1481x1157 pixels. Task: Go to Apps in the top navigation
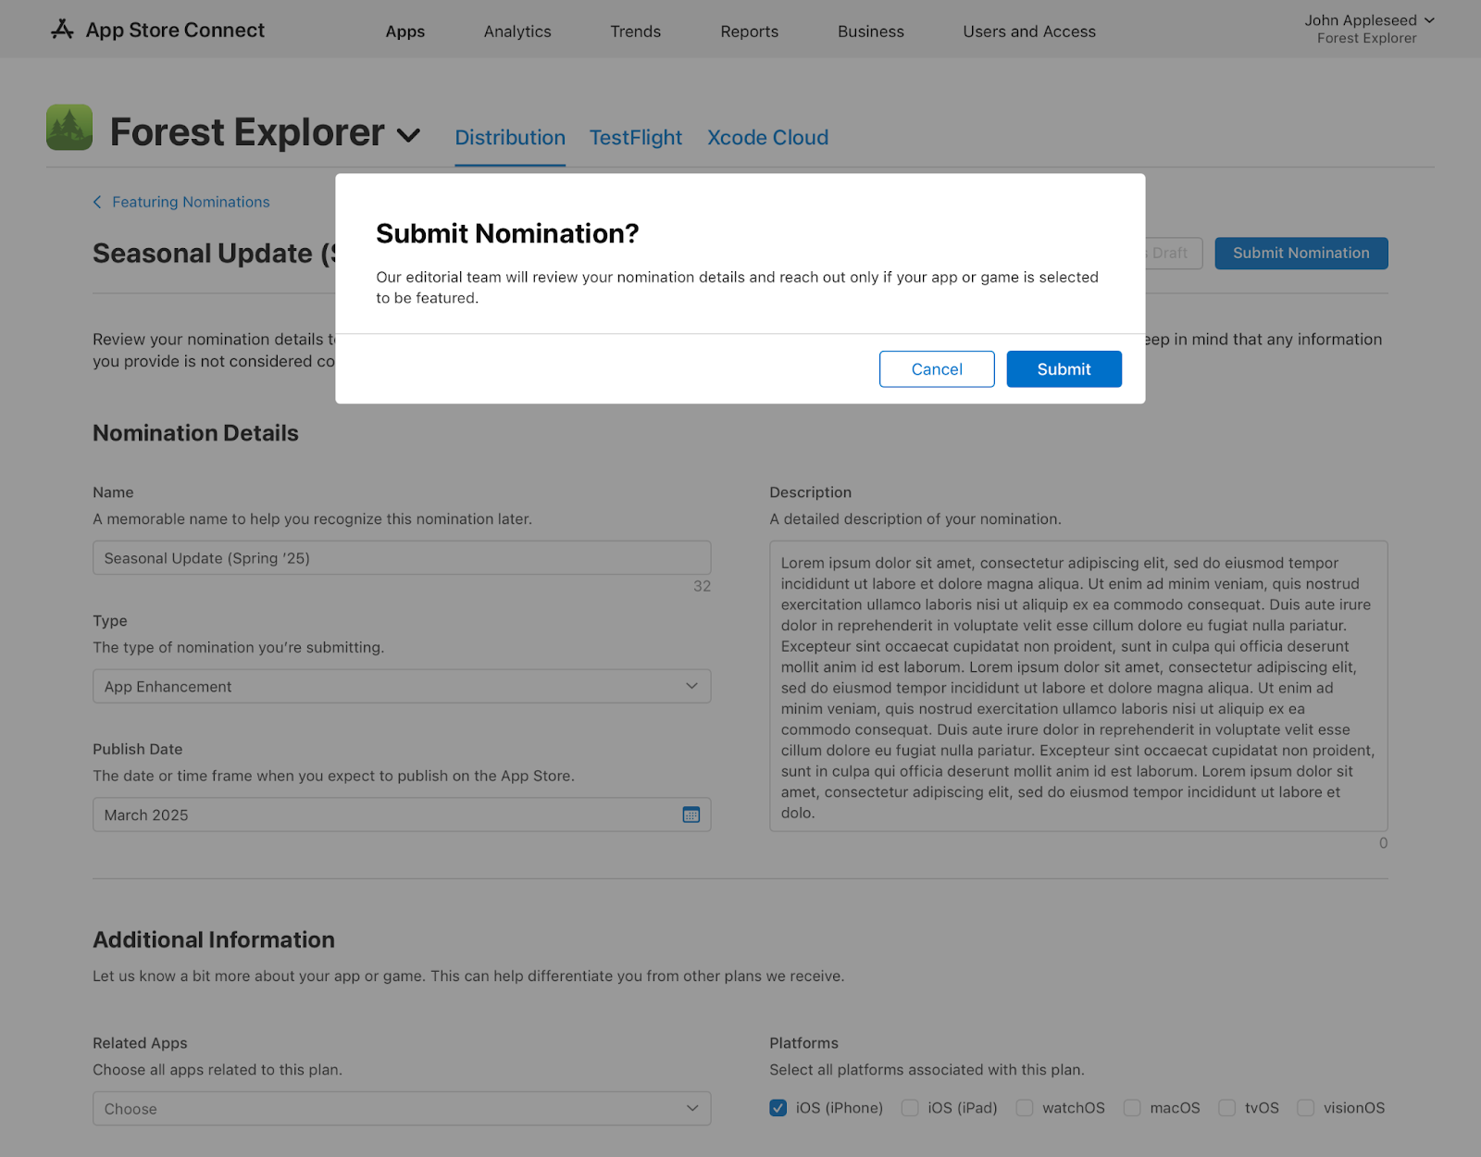405,31
